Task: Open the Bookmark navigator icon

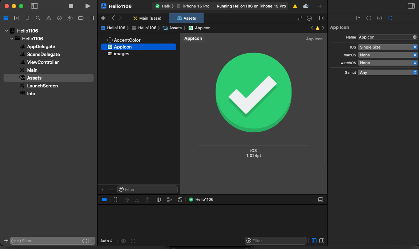Action: coord(27,18)
